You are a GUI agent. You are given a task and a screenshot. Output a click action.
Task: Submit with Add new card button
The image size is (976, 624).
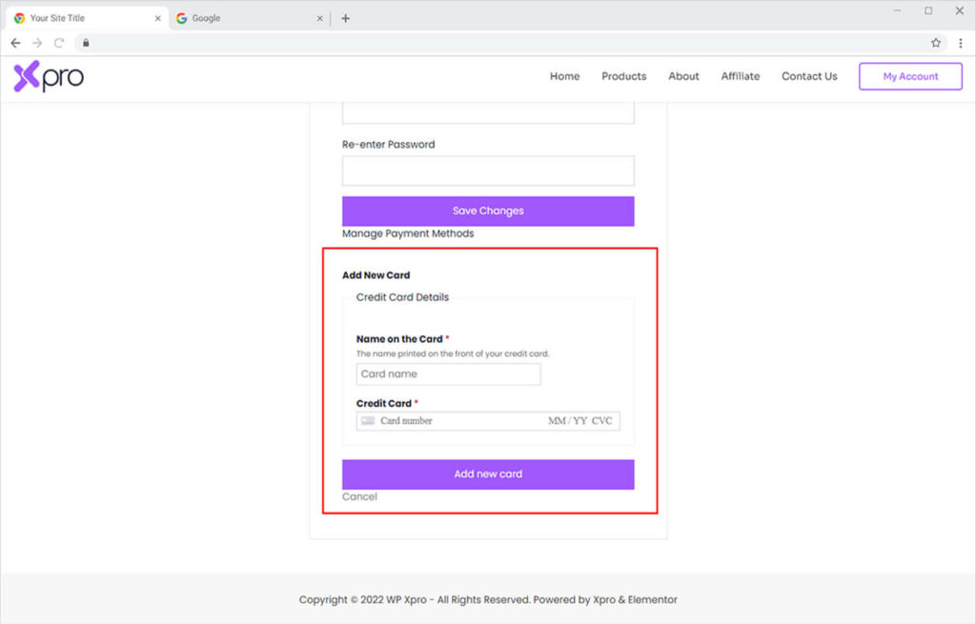tap(488, 474)
